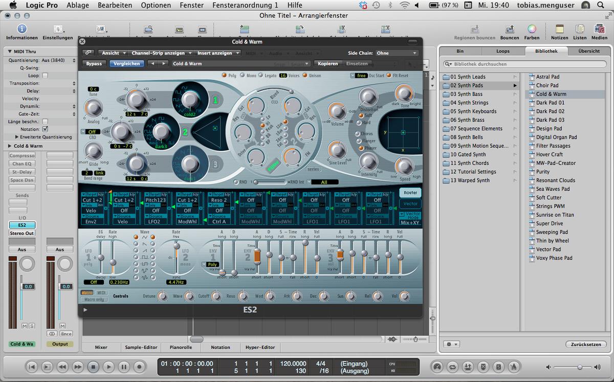Open the Cold & Warm preset dropdown

click(241, 63)
